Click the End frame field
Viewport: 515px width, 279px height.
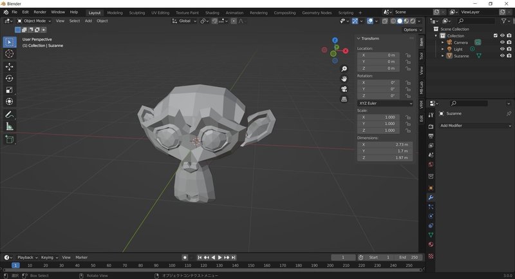pyautogui.click(x=409, y=257)
